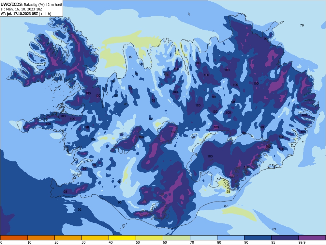This screenshot has height=245, width=326.
Task: Choose the light green 60–70 legend swatch
Action: (x=176, y=238)
